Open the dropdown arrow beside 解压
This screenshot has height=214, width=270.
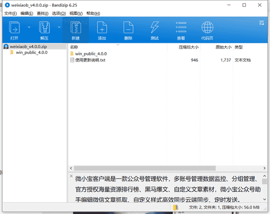[59, 27]
